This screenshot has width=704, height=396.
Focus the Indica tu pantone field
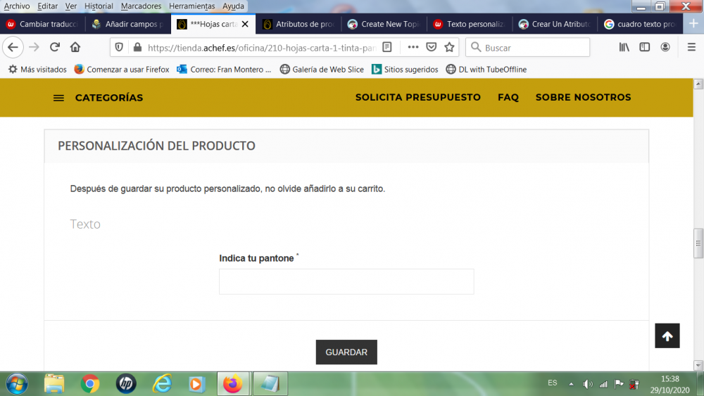[346, 281]
